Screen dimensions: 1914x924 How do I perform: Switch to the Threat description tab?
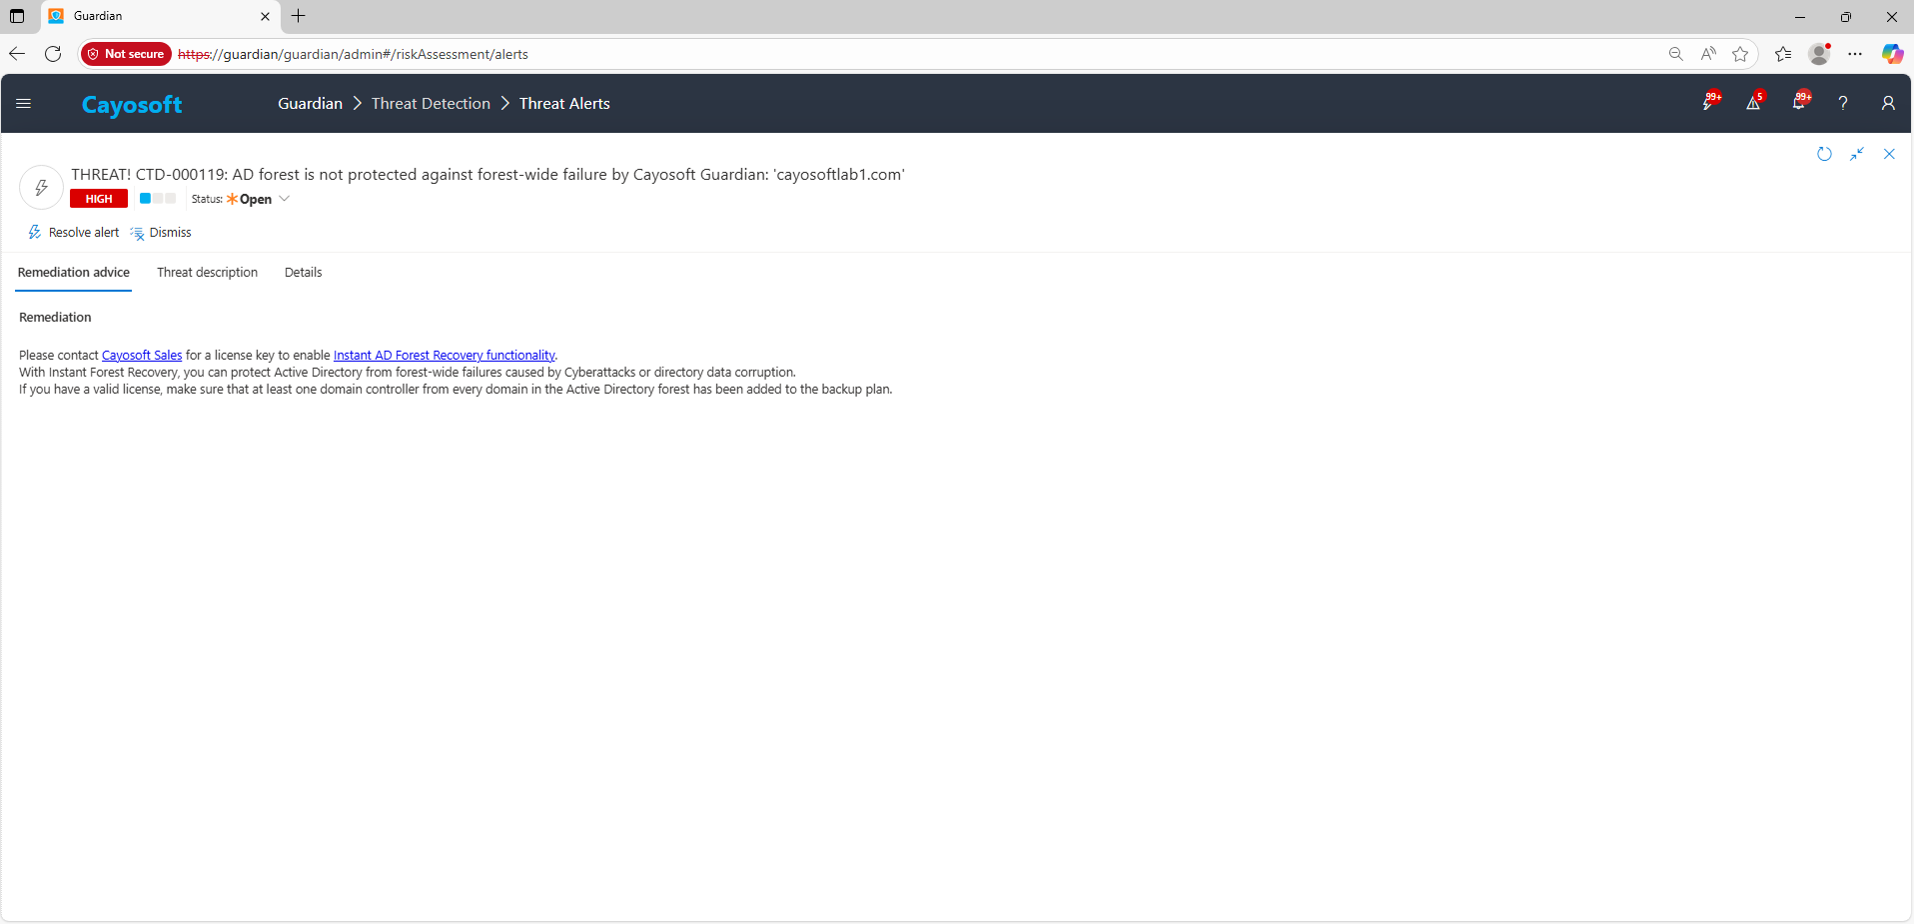coord(207,273)
